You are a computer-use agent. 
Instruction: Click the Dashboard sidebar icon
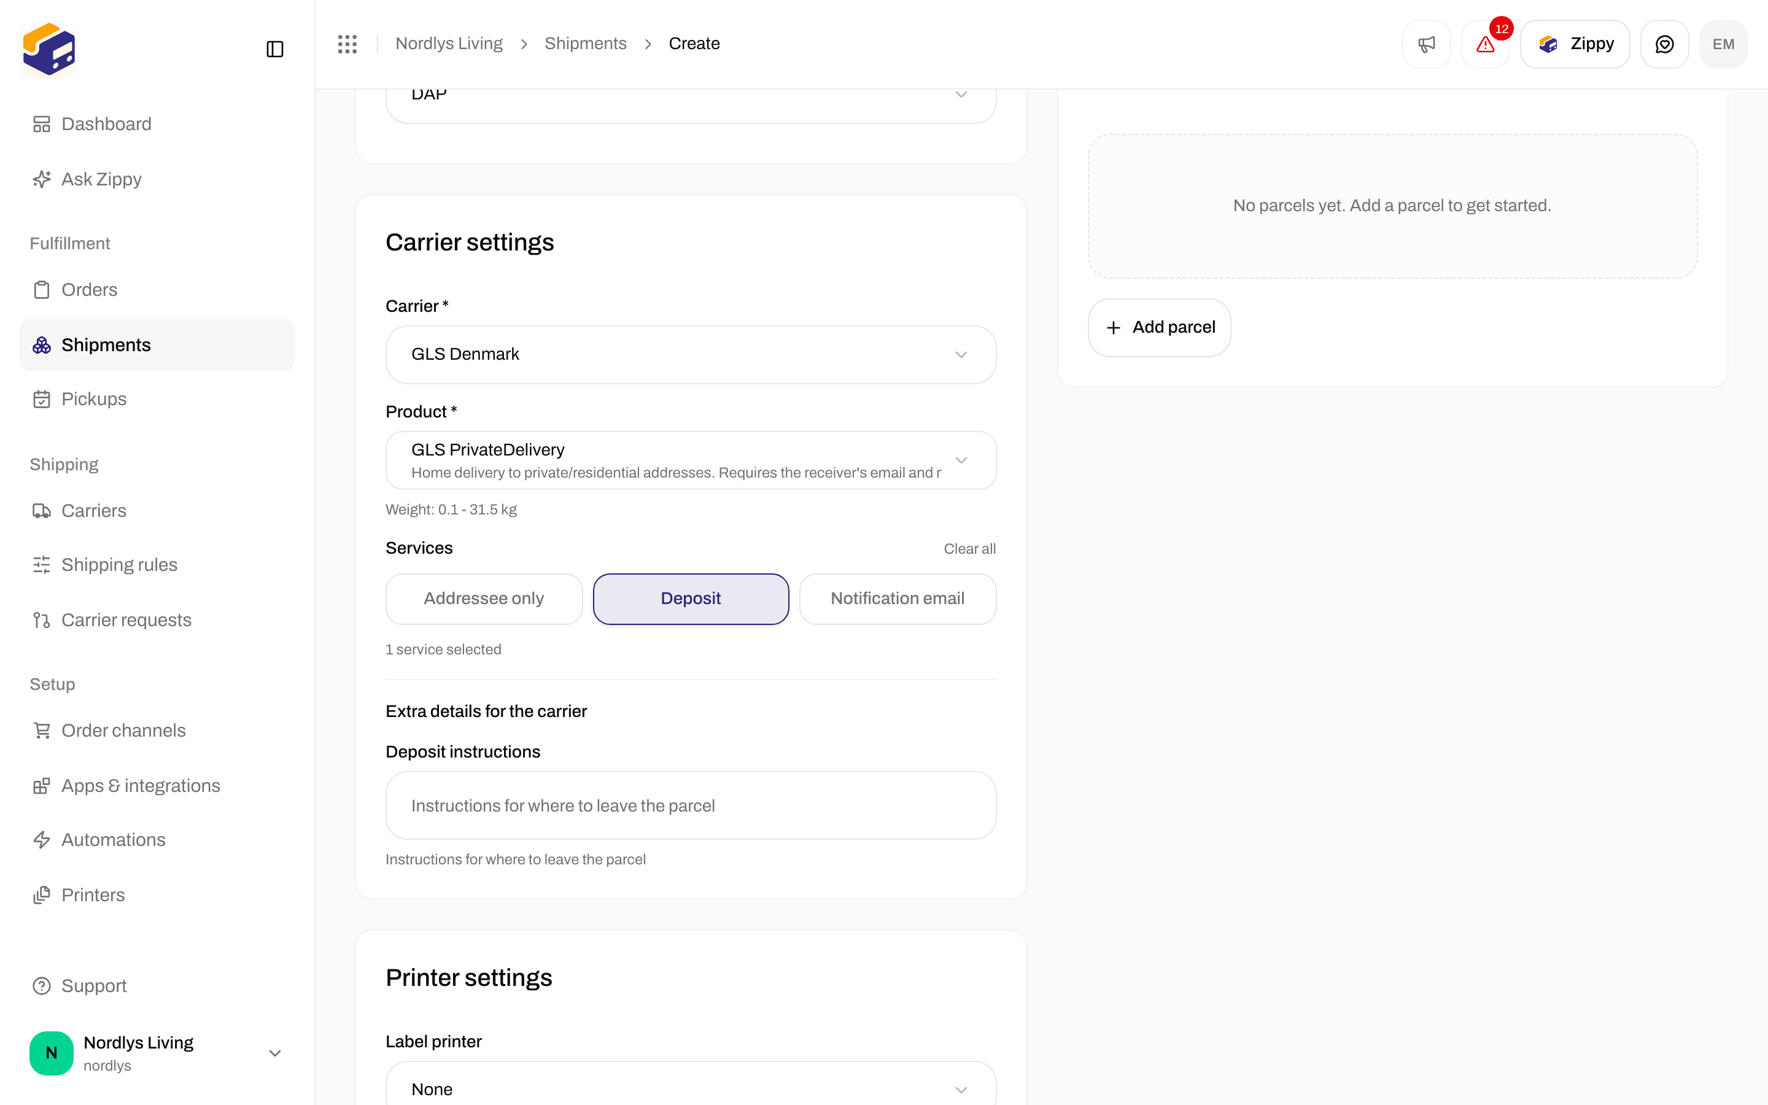(x=42, y=124)
